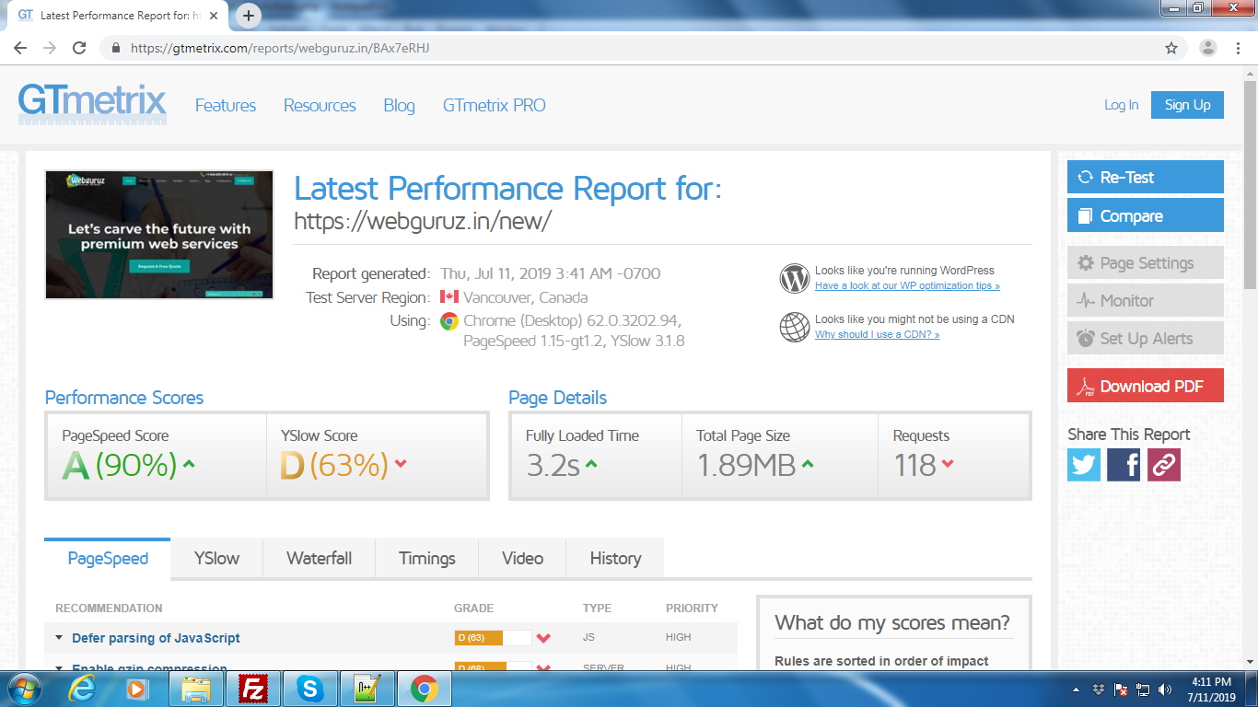Open Skype from the taskbar
This screenshot has height=707, width=1258.
tap(310, 689)
